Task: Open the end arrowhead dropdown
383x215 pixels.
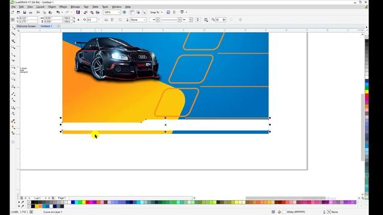Action: click(191, 20)
